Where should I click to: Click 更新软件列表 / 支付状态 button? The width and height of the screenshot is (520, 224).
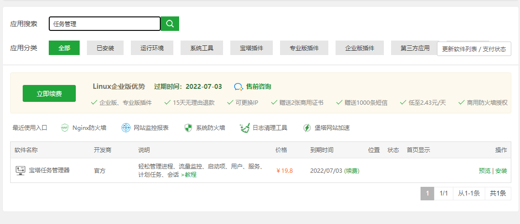point(474,49)
